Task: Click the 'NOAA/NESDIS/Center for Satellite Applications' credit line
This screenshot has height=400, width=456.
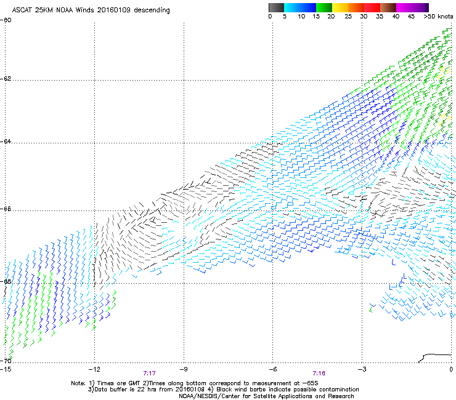Action: tap(266, 396)
